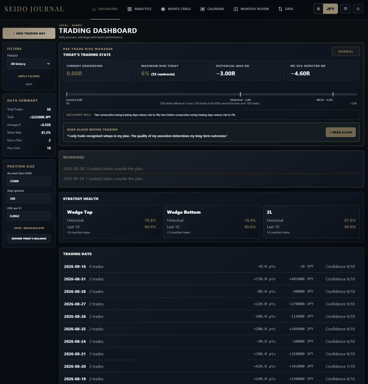
Task: Record today's balance
Action: click(29, 238)
